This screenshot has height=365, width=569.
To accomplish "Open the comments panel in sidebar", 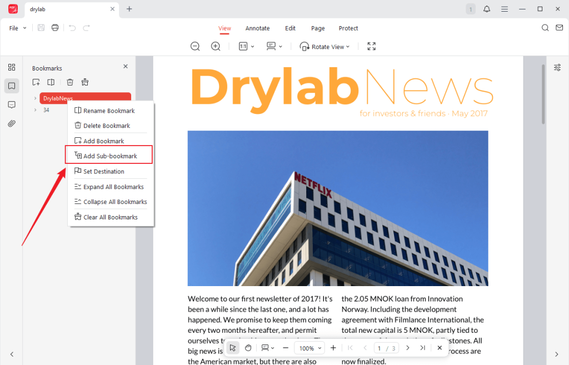I will pyautogui.click(x=12, y=104).
